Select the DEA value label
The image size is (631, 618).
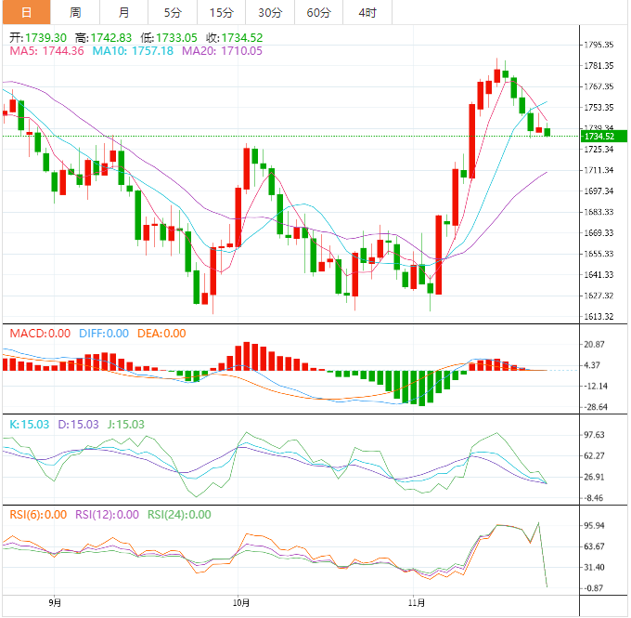pyautogui.click(x=161, y=334)
